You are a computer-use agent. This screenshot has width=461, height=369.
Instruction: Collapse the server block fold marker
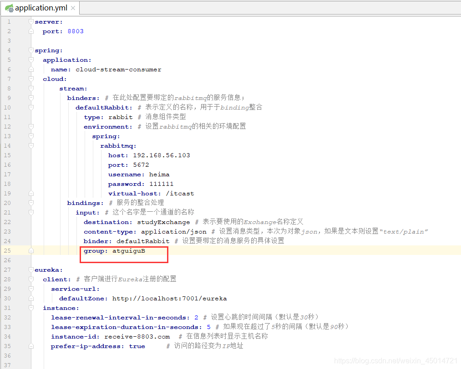[31, 22]
